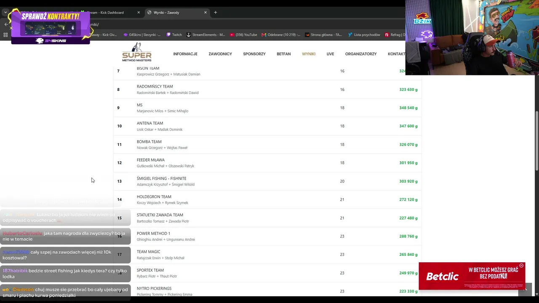539x303 pixels.
Task: Open the LIVE menu item
Action: pyautogui.click(x=330, y=54)
